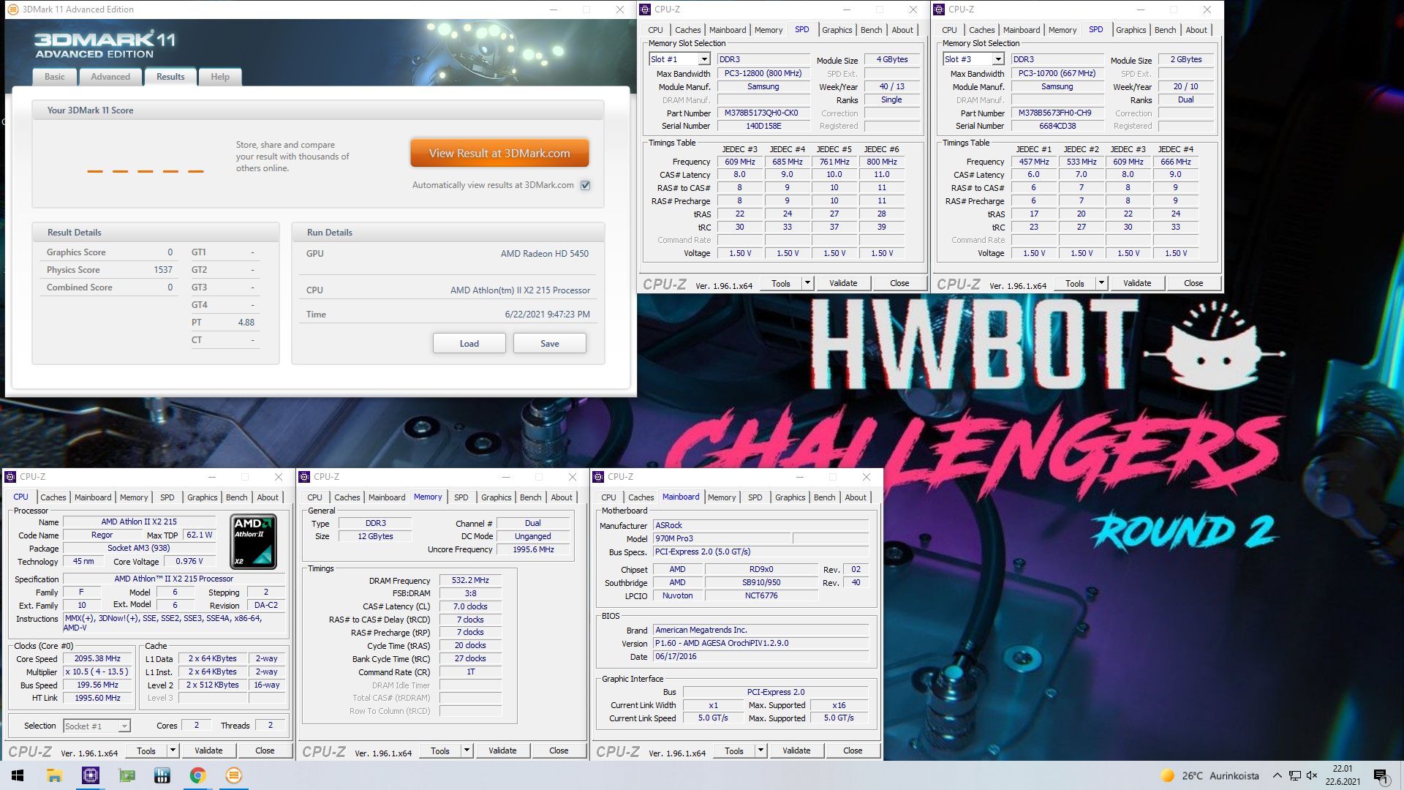Toggle automatically view results at 3DMark.com
Viewport: 1404px width, 790px height.
click(586, 185)
